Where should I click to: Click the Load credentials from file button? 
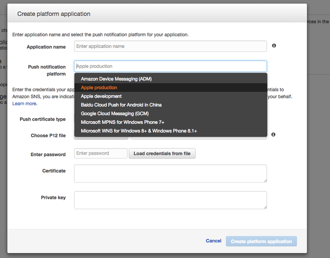coord(162,153)
